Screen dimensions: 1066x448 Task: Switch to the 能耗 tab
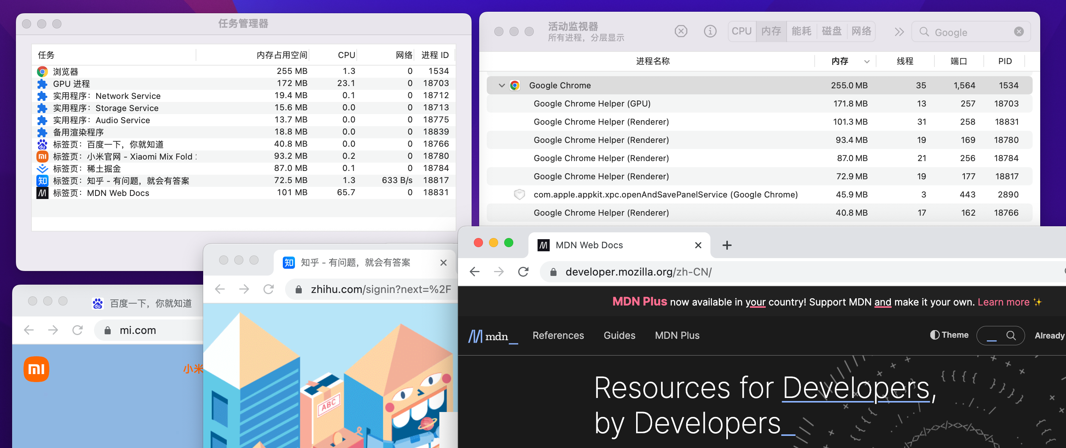(801, 31)
